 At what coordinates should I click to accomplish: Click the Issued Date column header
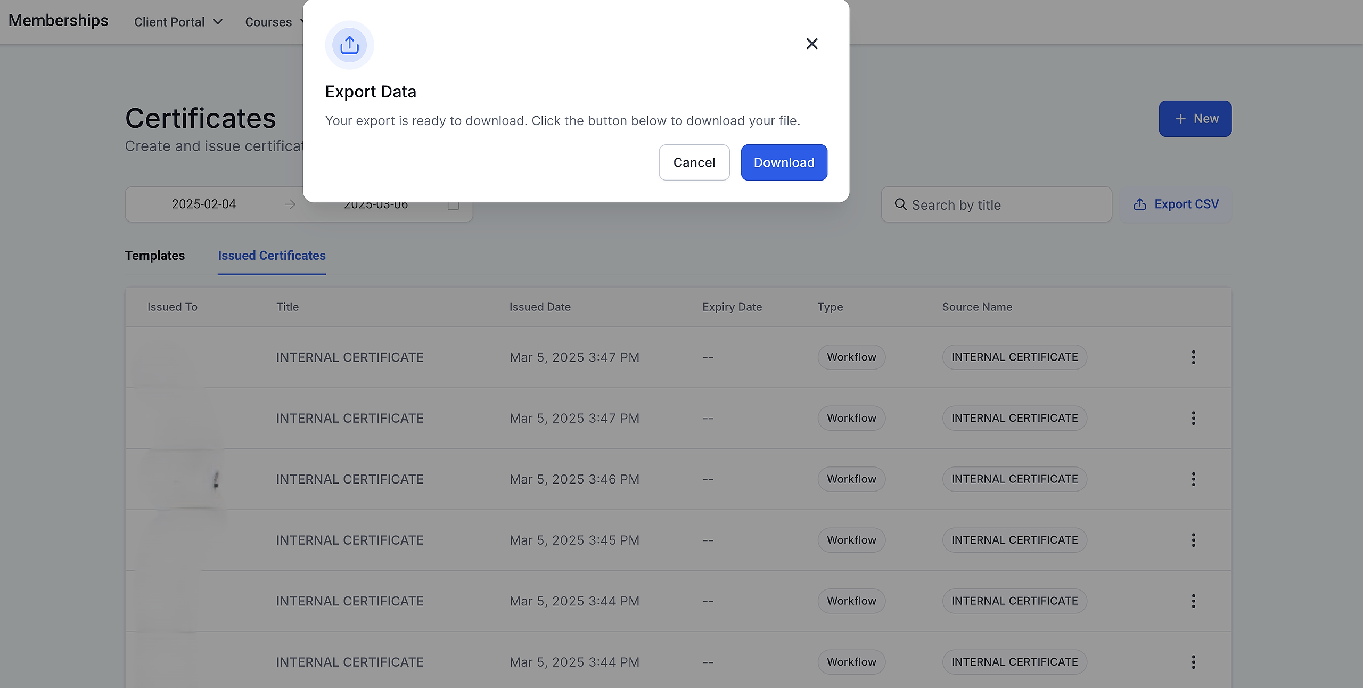pyautogui.click(x=540, y=307)
